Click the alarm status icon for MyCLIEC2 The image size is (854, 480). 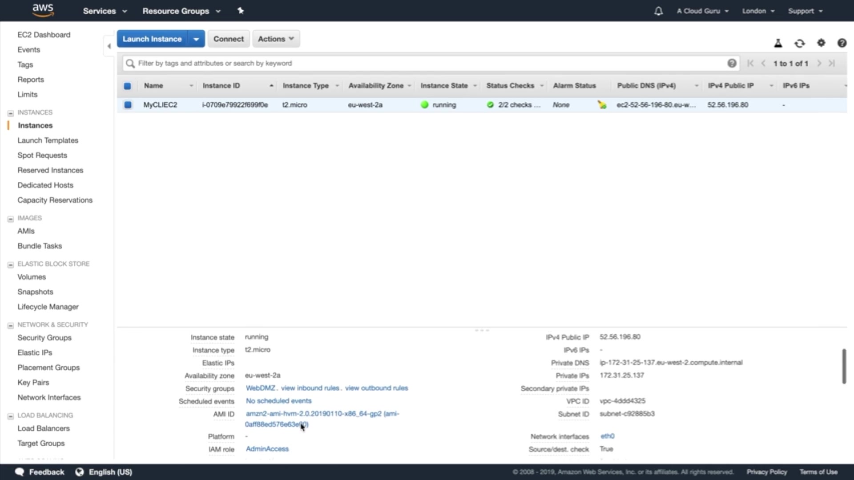point(602,105)
